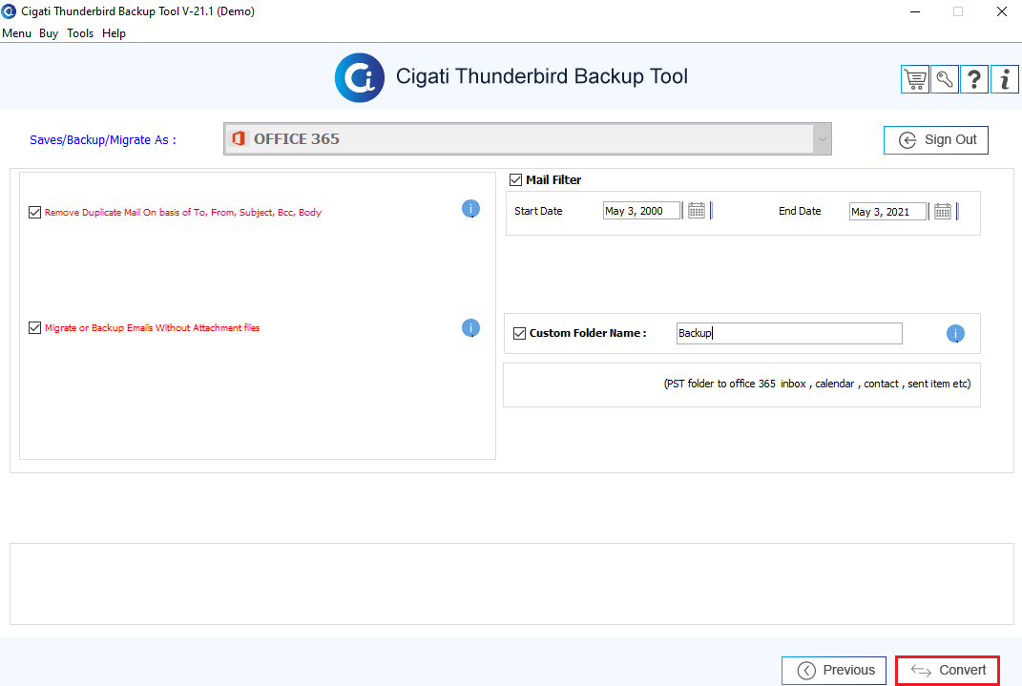Viewport: 1022px width, 686px height.
Task: Click the shopping cart buy icon
Action: [914, 79]
